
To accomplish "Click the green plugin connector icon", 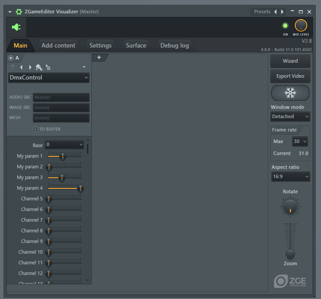I will pos(16,27).
